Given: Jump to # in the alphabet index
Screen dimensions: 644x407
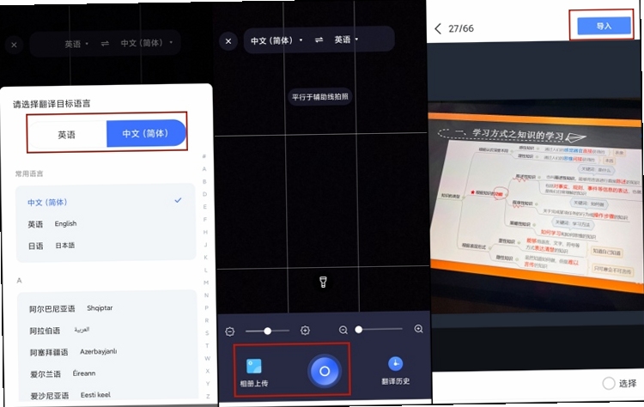Looking at the screenshot, I should pos(204,156).
